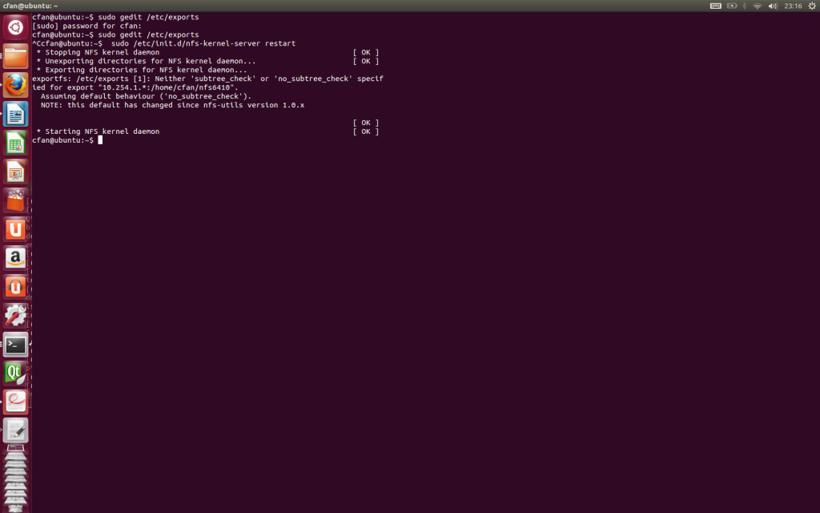Viewport: 820px width, 513px height.
Task: Open battery indicator in top panel
Action: click(732, 6)
